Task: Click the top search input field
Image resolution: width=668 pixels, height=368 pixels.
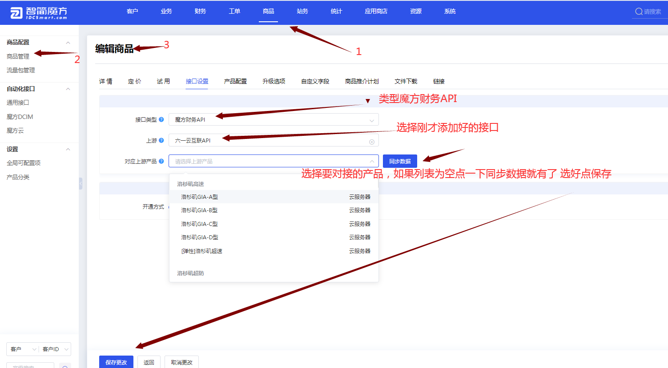Action: click(x=652, y=12)
